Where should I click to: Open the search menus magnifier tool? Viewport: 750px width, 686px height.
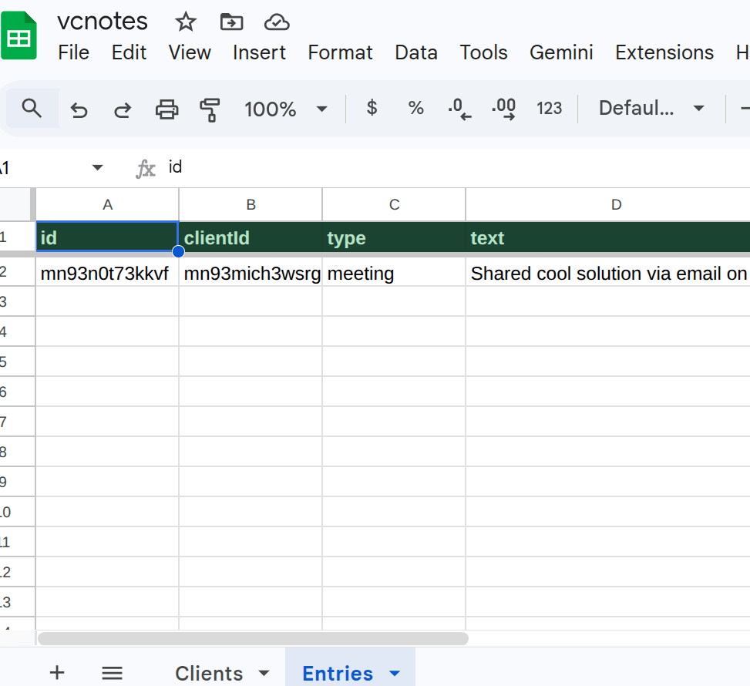pyautogui.click(x=32, y=109)
